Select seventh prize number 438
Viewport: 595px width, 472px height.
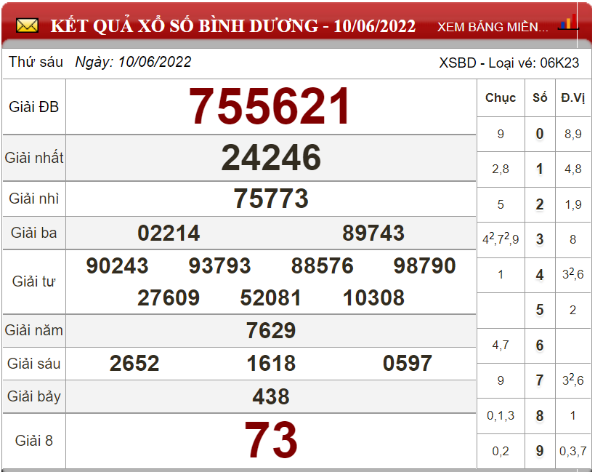(x=271, y=396)
